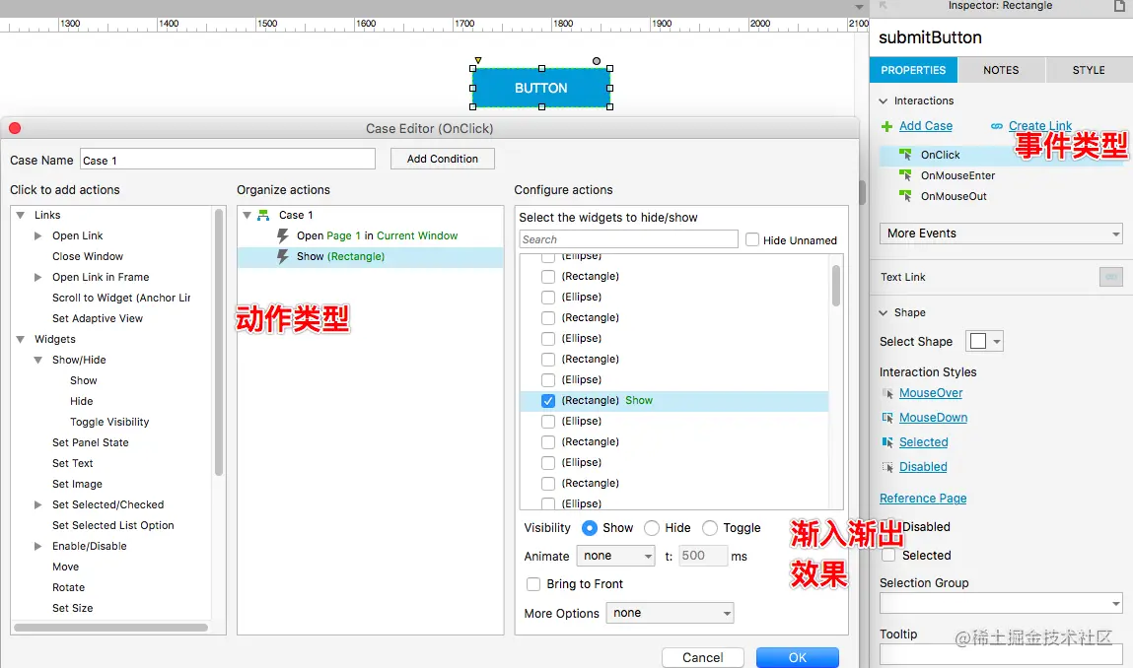Expand the Open Link in Frame item
This screenshot has width=1133, height=668.
(x=37, y=277)
